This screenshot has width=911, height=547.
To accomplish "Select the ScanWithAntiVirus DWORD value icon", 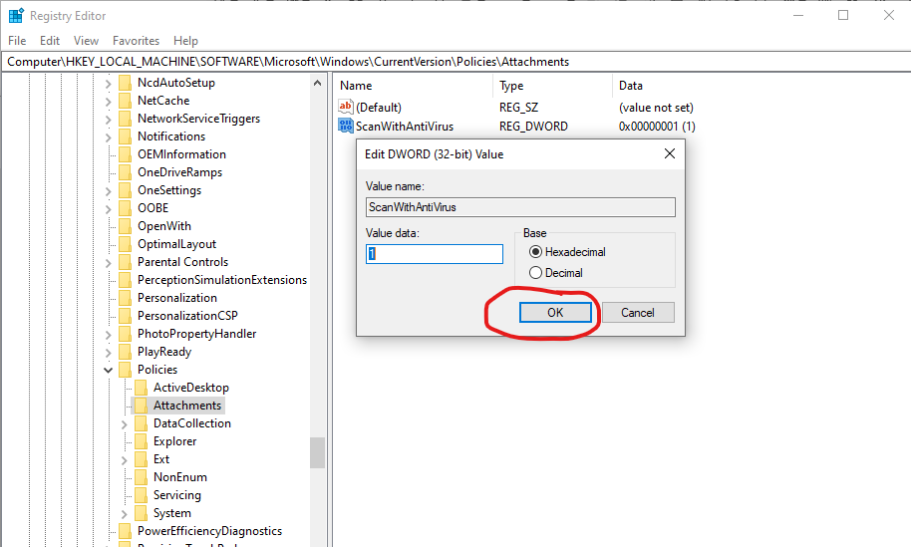I will (x=346, y=126).
